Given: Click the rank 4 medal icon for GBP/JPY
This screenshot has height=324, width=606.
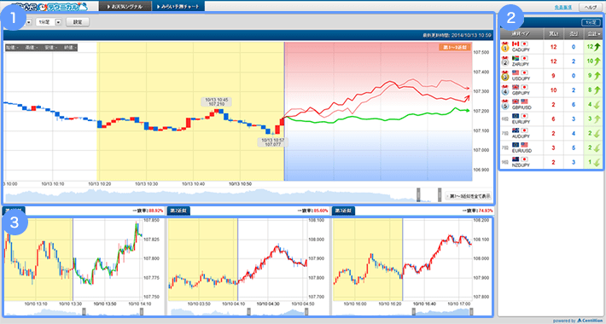Looking at the screenshot, I should (x=505, y=90).
